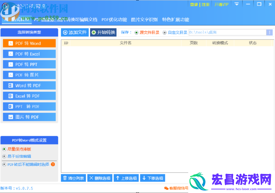Open PDF优化功能 tab
This screenshot has width=275, height=193.
click(x=114, y=20)
